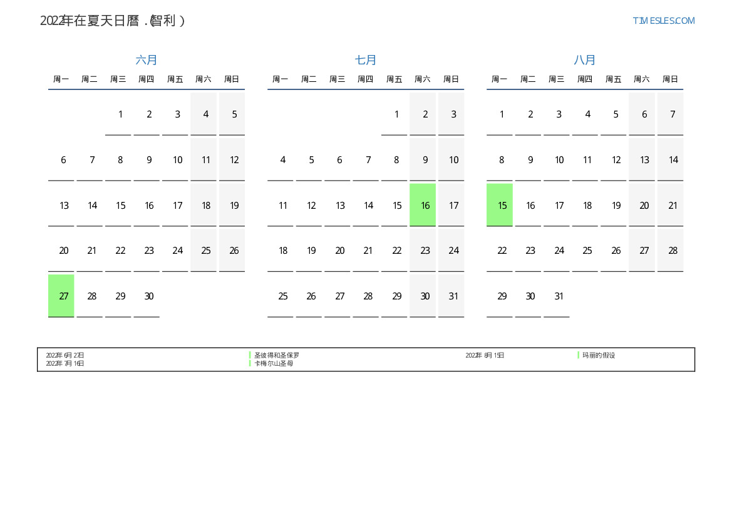Select highlighted August 15 holiday cell
732x517 pixels.
500,205
